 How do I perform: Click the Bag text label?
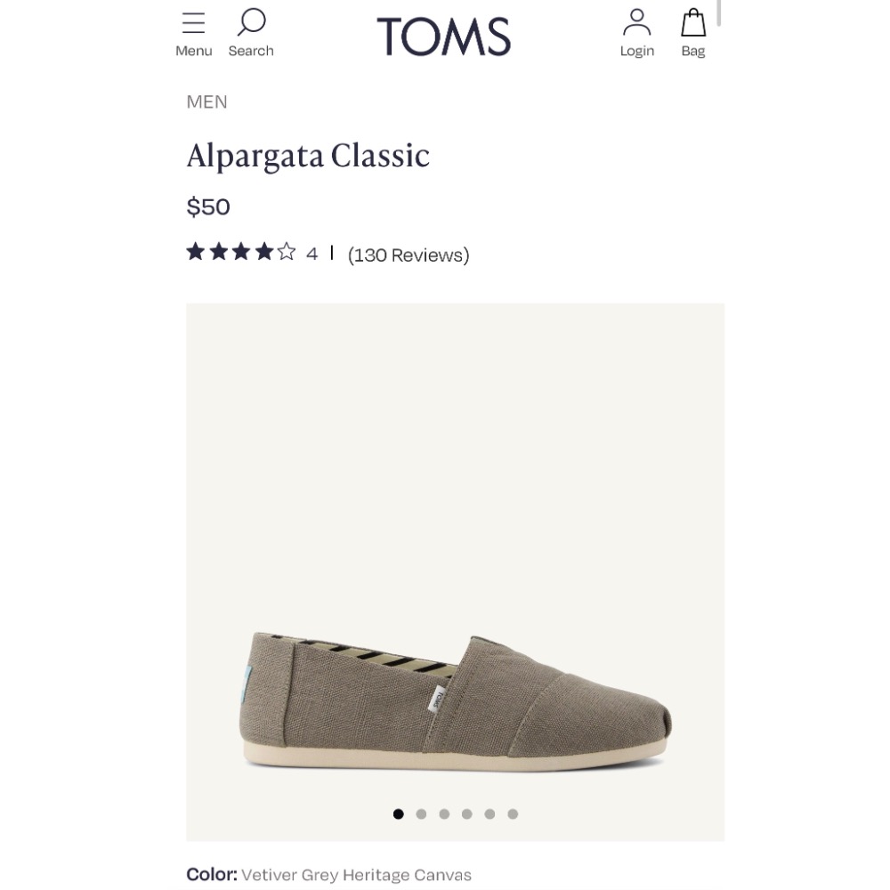[693, 52]
